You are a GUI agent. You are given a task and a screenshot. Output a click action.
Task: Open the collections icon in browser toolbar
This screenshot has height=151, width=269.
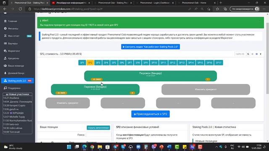pyautogui.click(x=225, y=9)
